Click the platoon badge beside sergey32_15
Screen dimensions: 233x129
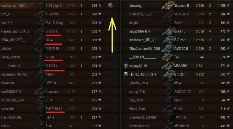126,66
